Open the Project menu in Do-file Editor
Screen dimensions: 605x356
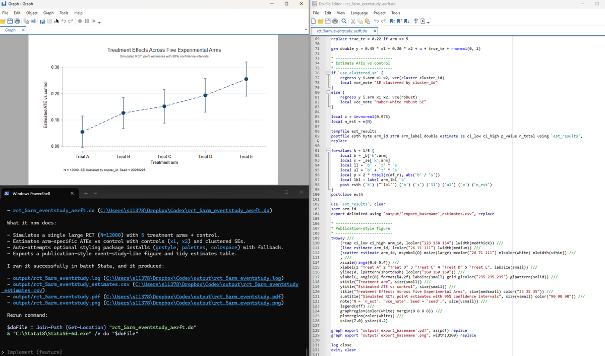tap(380, 13)
